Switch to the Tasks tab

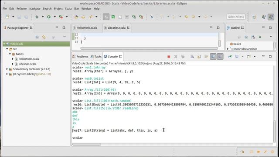click(96, 56)
